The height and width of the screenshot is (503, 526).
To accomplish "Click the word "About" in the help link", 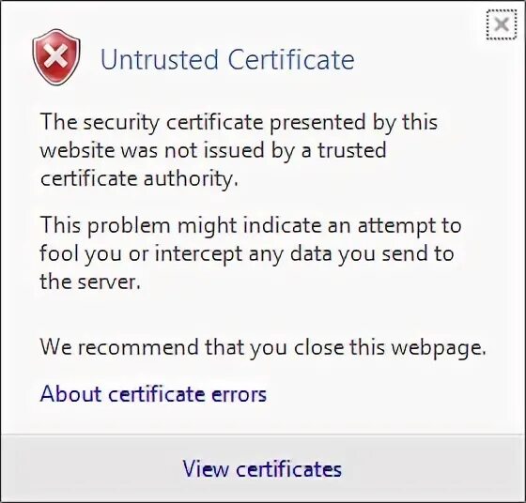I will coord(70,394).
